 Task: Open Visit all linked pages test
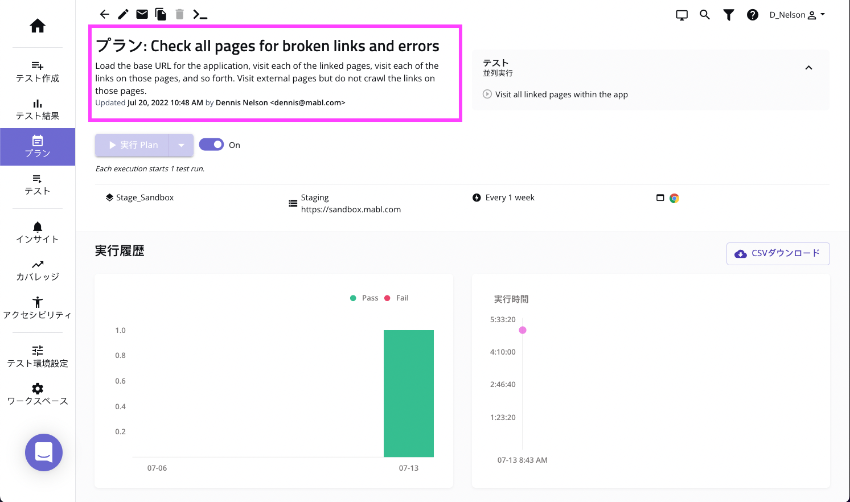(x=561, y=94)
